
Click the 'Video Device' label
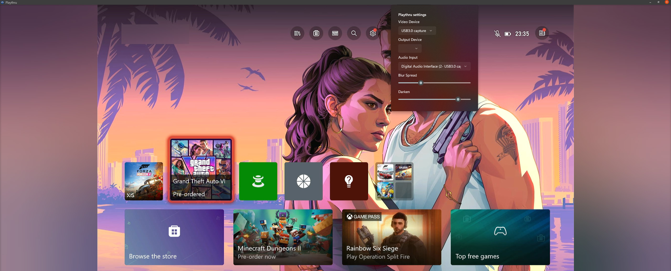pos(409,22)
